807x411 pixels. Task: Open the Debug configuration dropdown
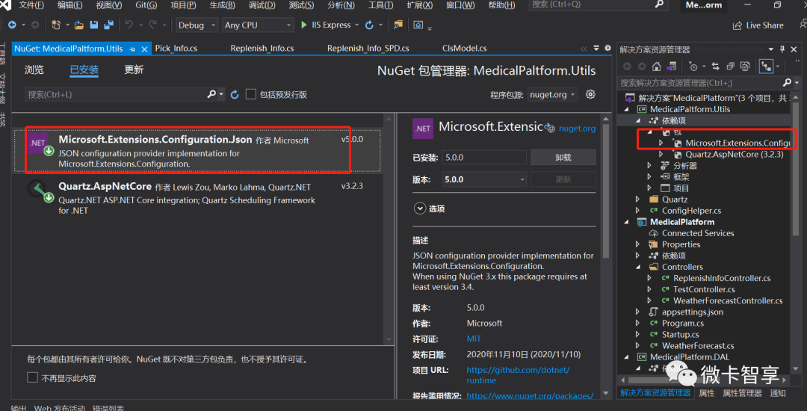point(197,25)
